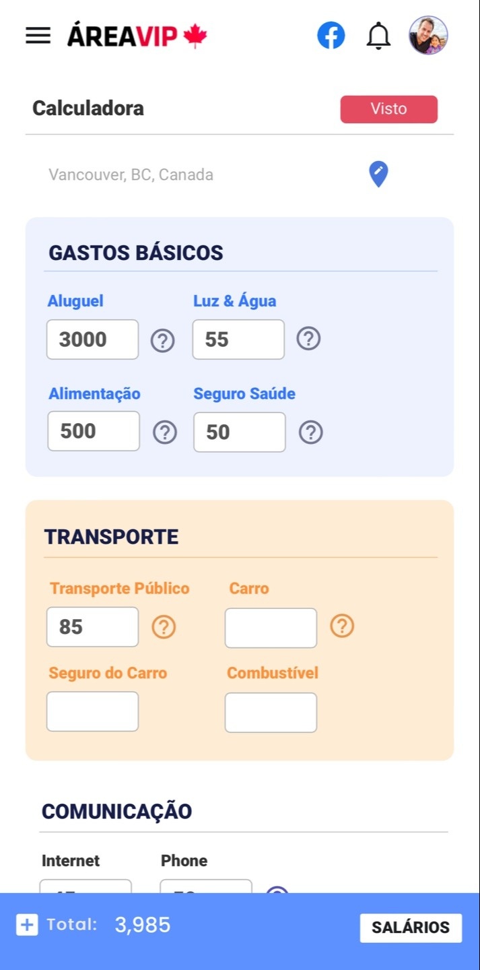Show help for Alimentação
Viewport: 480px width, 970px height.
click(x=165, y=432)
